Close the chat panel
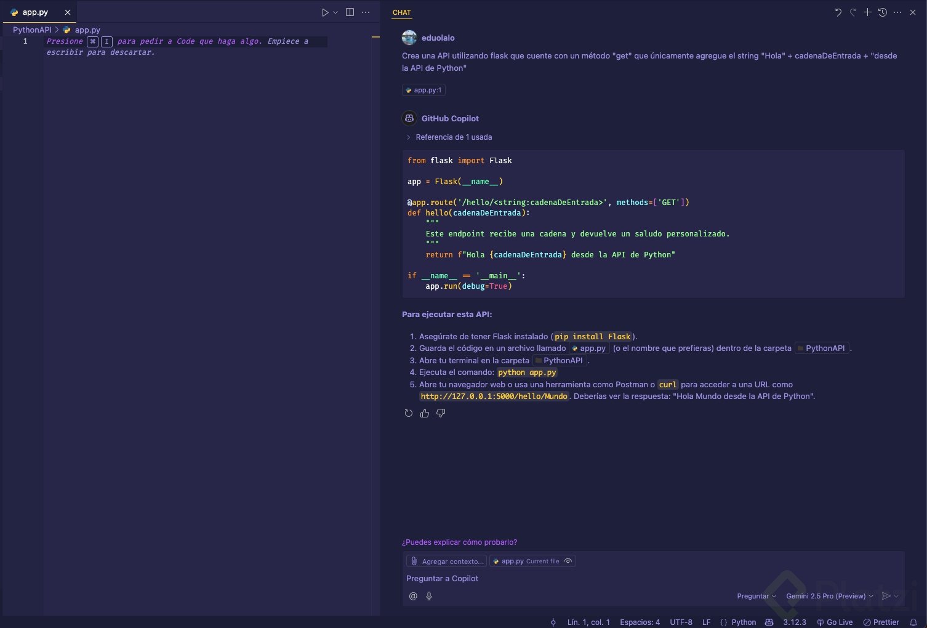Screen dimensions: 927x628 coord(913,12)
